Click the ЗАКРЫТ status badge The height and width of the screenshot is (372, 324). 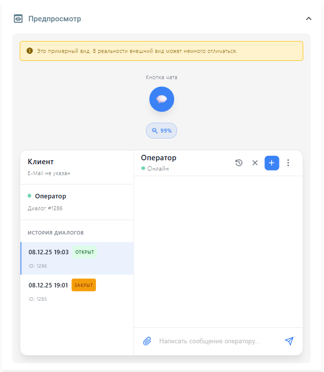[x=84, y=285]
